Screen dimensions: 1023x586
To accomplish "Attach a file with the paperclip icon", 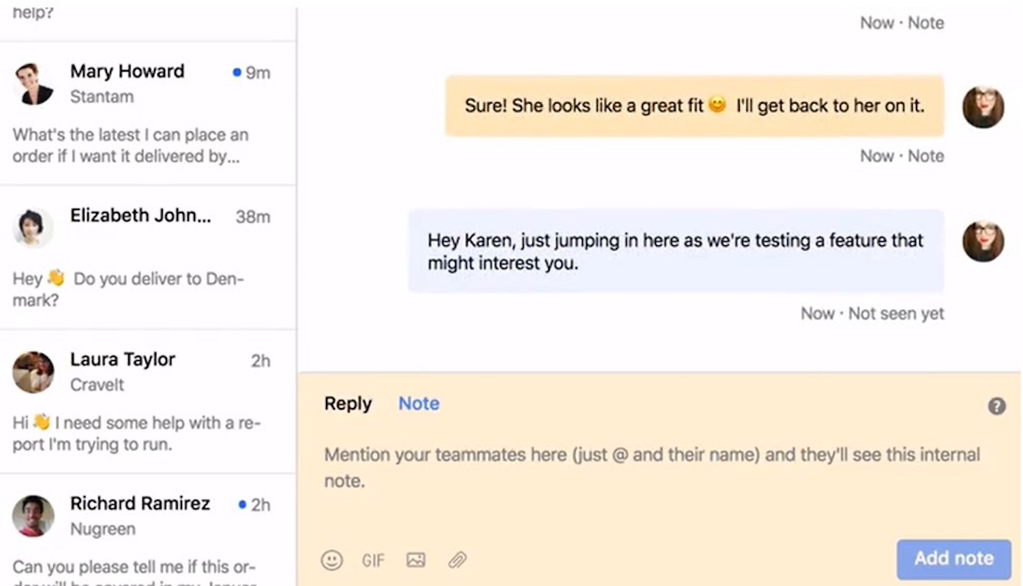I will pos(458,560).
